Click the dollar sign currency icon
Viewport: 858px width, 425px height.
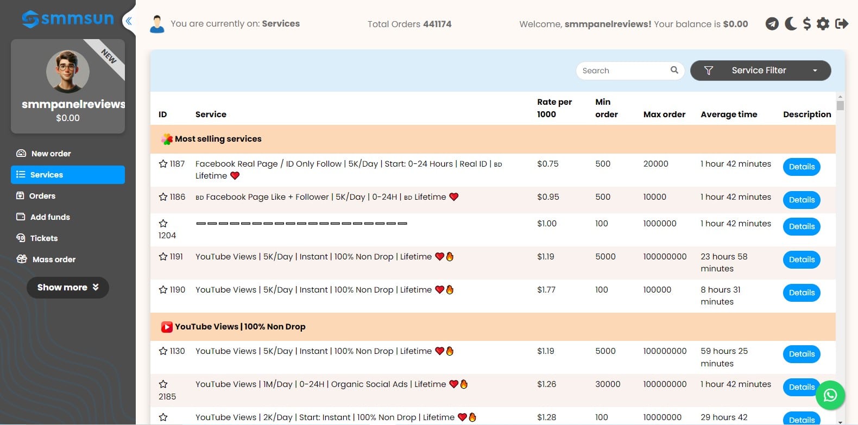(x=807, y=24)
